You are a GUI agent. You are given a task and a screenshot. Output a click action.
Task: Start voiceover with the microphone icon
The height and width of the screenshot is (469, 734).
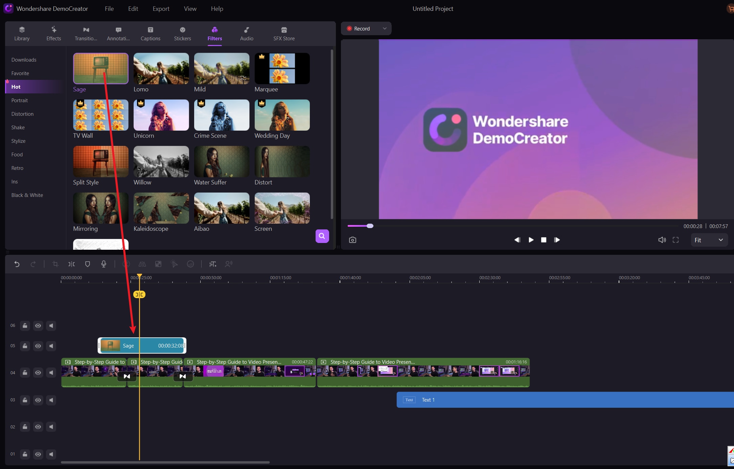104,264
